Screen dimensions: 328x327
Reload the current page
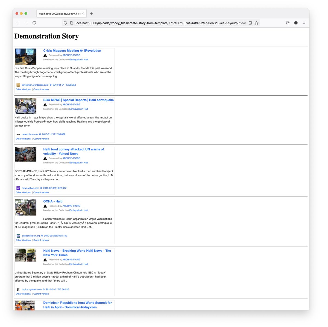pyautogui.click(x=34, y=23)
